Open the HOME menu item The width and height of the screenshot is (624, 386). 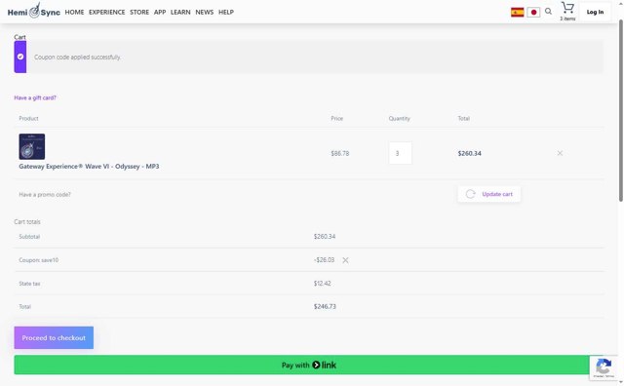point(74,13)
